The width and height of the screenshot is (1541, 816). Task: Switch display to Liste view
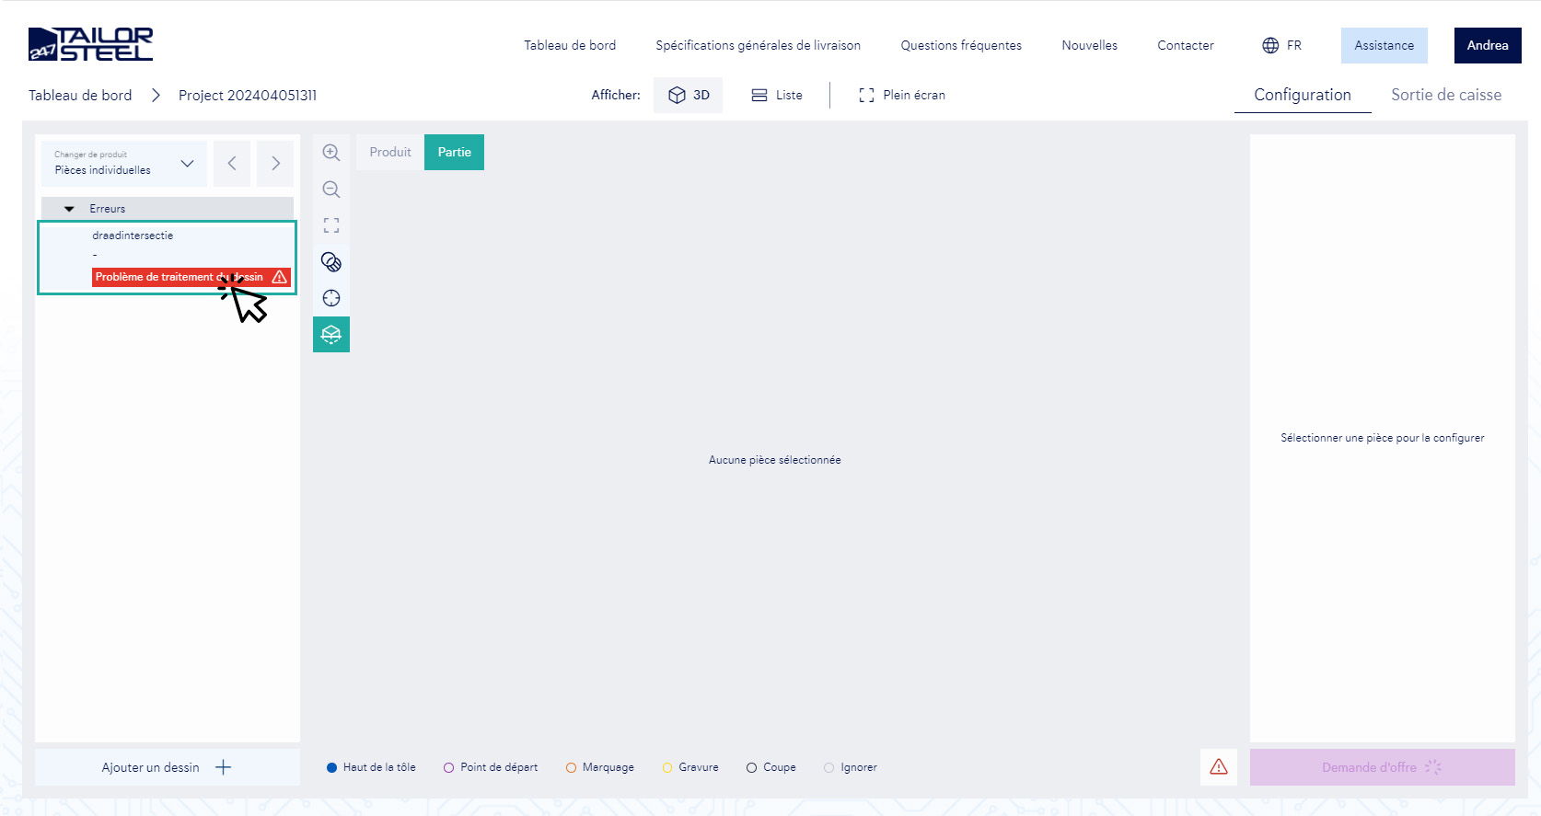(777, 95)
